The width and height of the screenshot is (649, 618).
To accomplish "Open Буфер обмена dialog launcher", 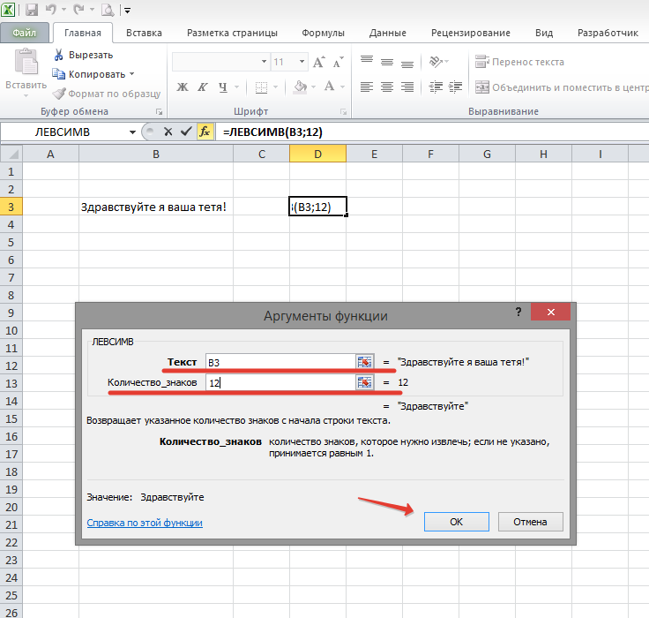I will coord(159,111).
